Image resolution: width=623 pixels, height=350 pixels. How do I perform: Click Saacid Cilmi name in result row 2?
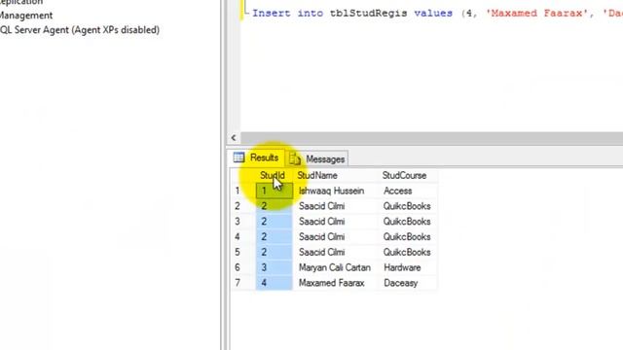tap(336, 206)
